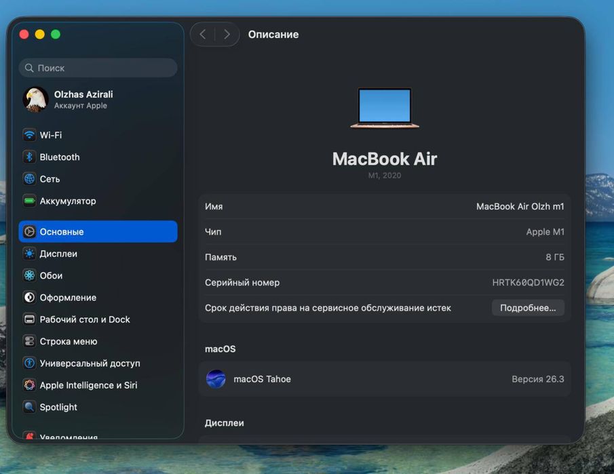614x474 pixels.
Task: Click the Аккаунт Apple subtitle
Action: [80, 106]
